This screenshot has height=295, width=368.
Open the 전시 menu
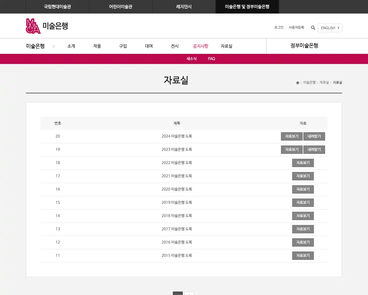coord(175,46)
